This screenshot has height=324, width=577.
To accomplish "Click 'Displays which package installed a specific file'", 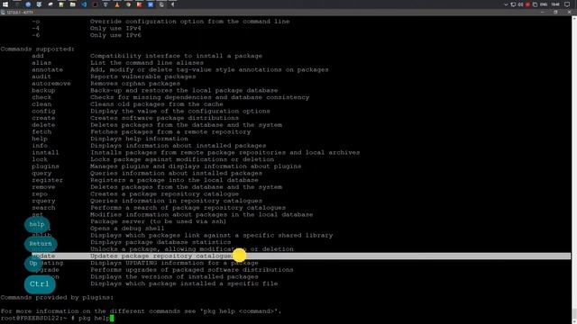I will [x=184, y=283].
